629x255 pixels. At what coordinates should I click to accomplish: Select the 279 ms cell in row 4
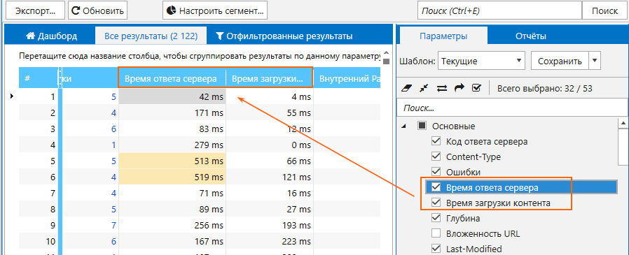172,145
